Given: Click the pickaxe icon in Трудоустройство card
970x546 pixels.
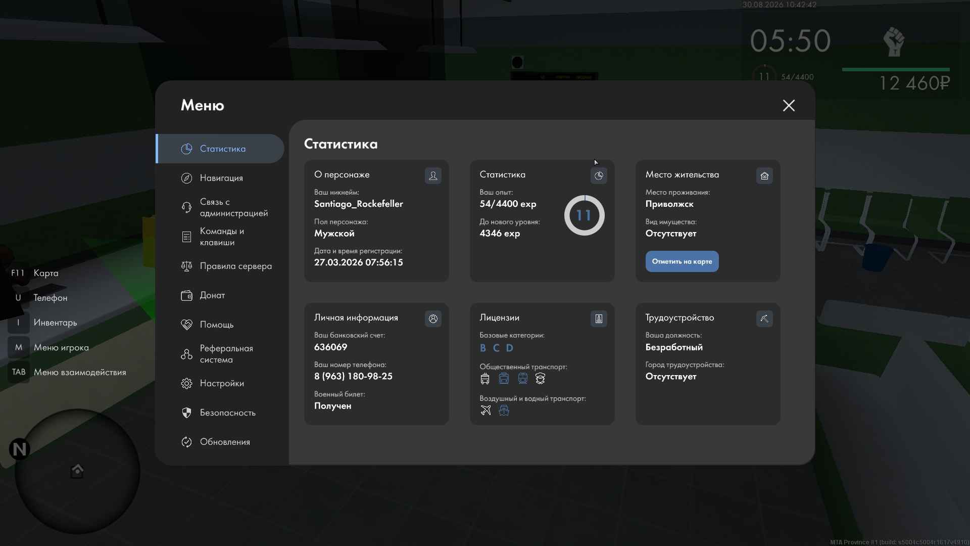Looking at the screenshot, I should click(764, 318).
